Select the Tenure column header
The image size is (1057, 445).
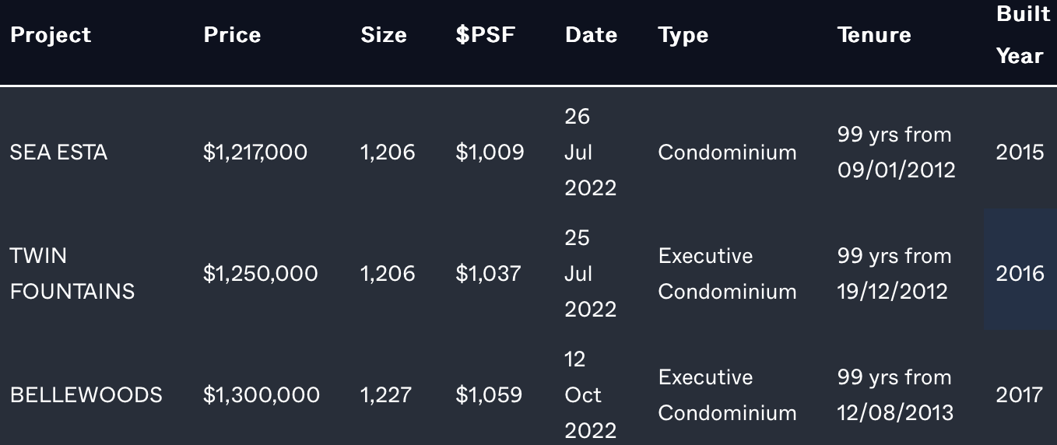(874, 35)
